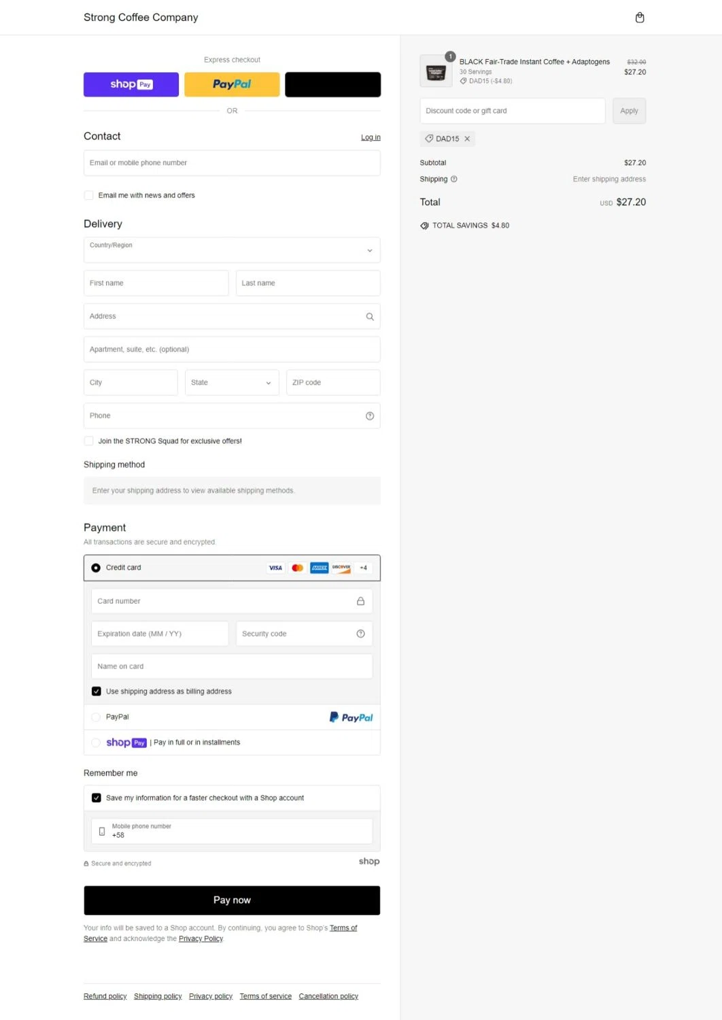
Task: Click the Log in link
Action: (371, 137)
